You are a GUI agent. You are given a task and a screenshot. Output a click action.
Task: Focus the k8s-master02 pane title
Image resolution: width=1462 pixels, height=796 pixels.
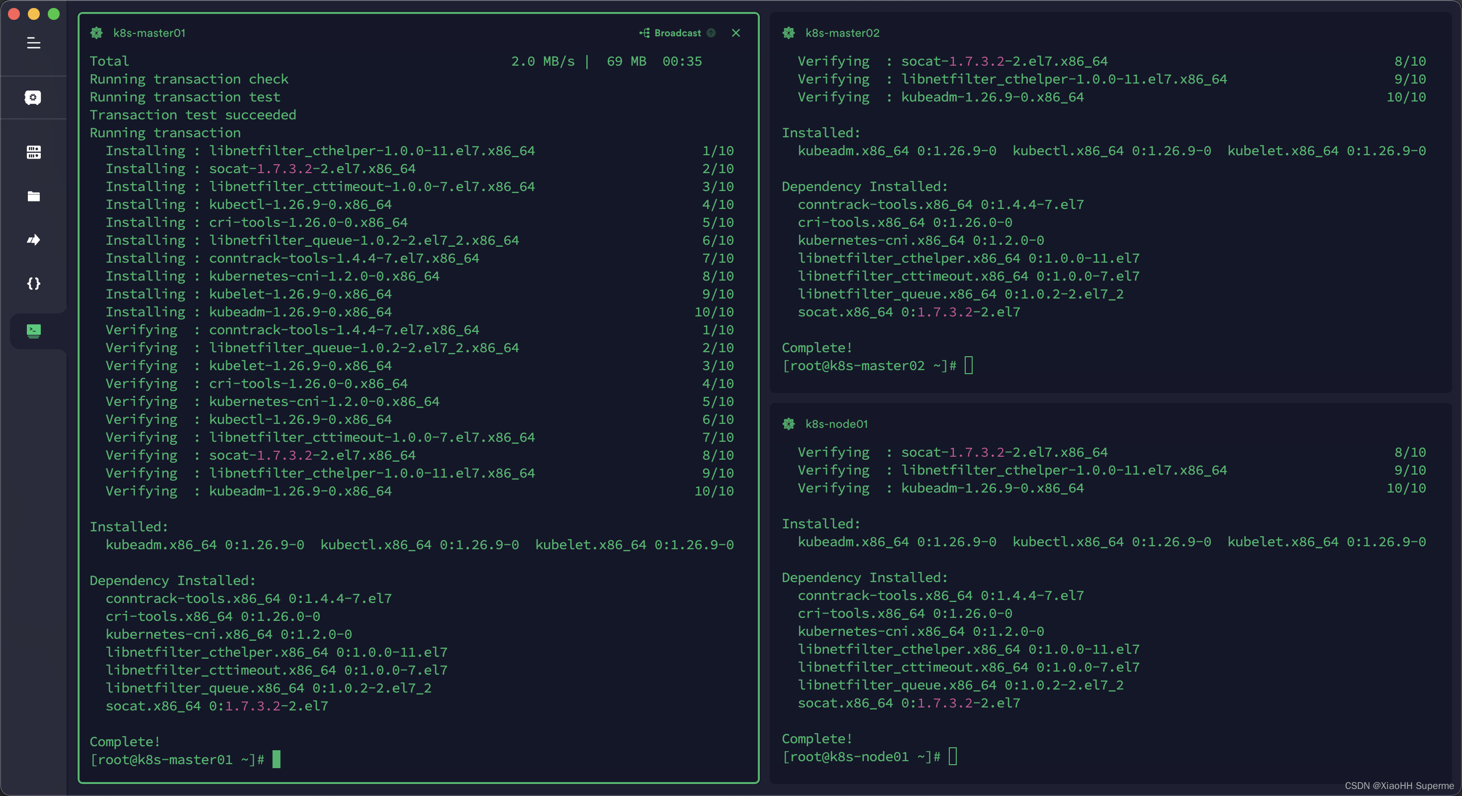point(842,33)
